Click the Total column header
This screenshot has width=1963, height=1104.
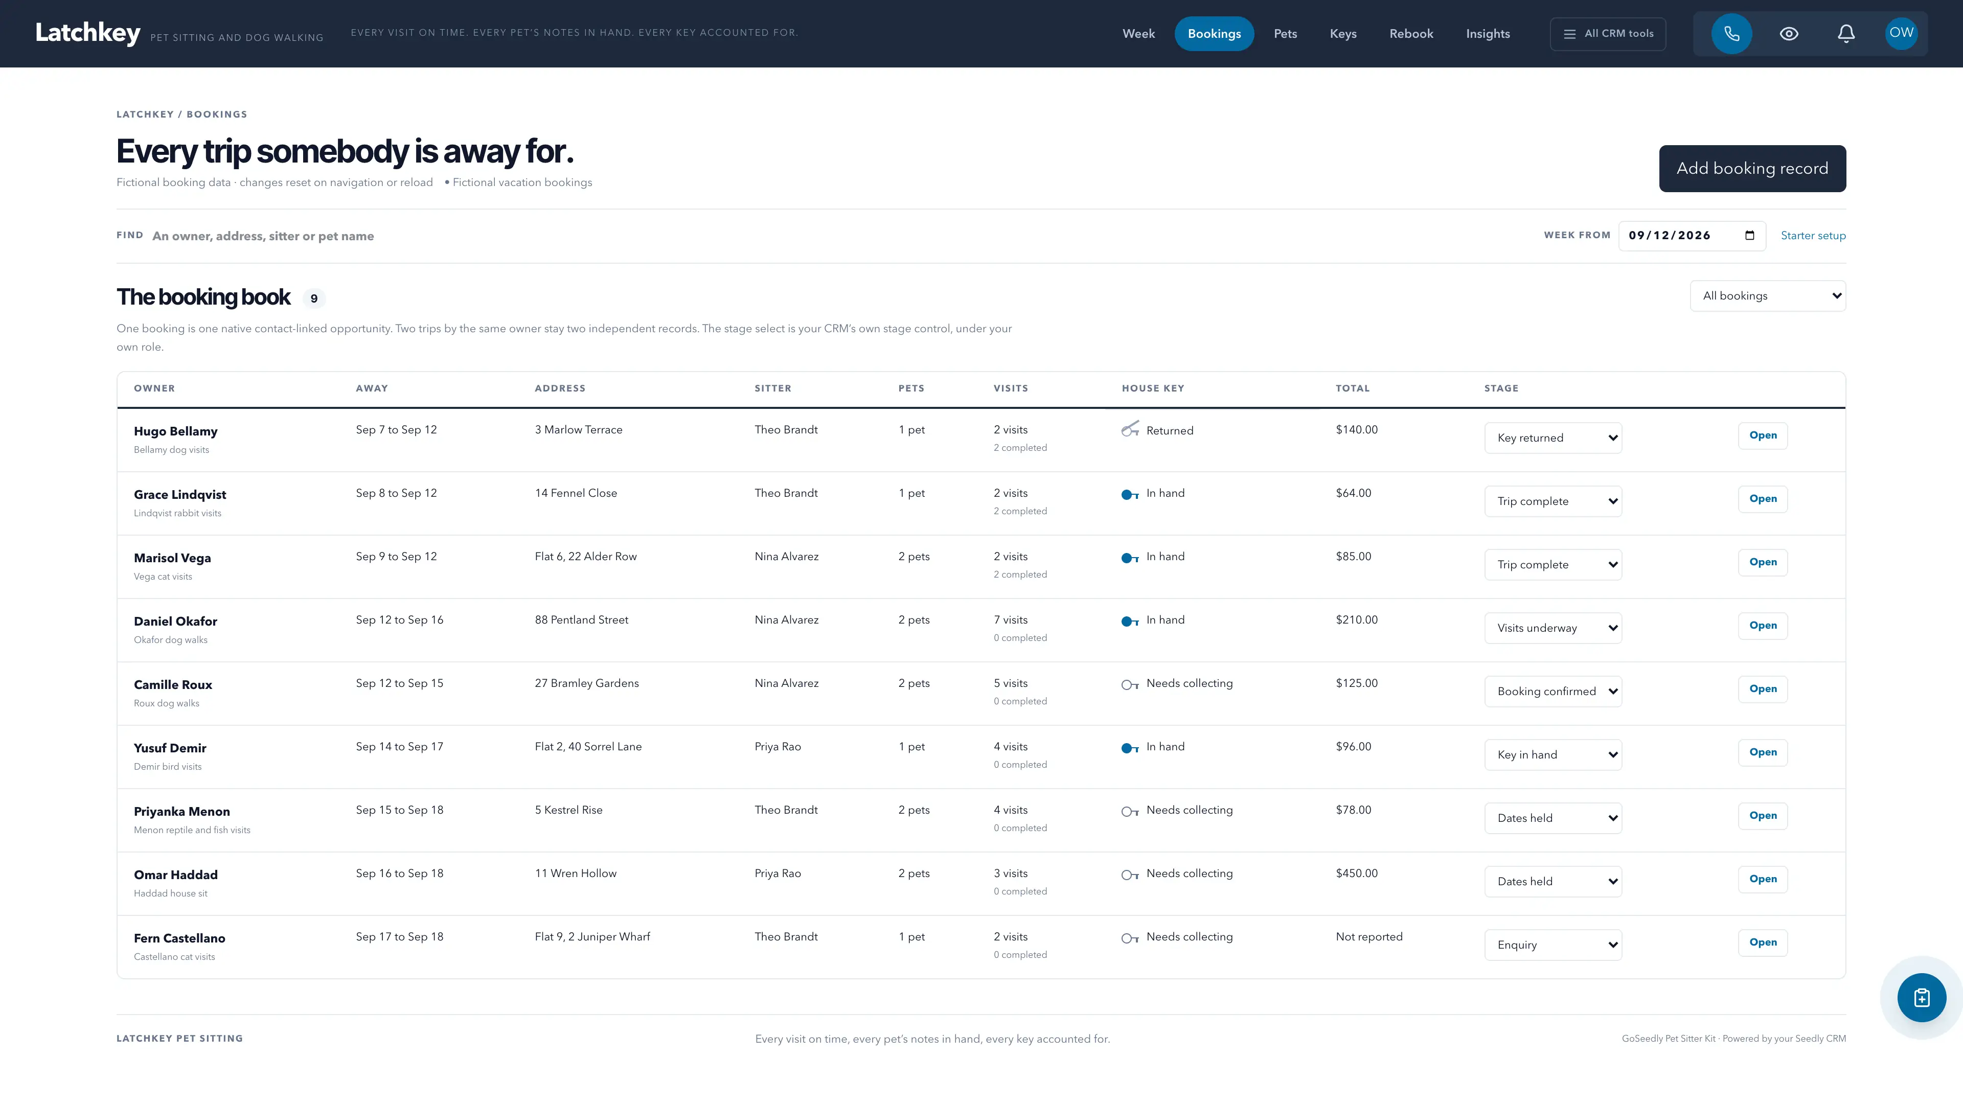[x=1352, y=388]
